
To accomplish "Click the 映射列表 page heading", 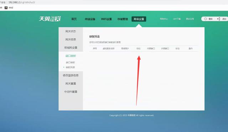I will tap(94, 37).
